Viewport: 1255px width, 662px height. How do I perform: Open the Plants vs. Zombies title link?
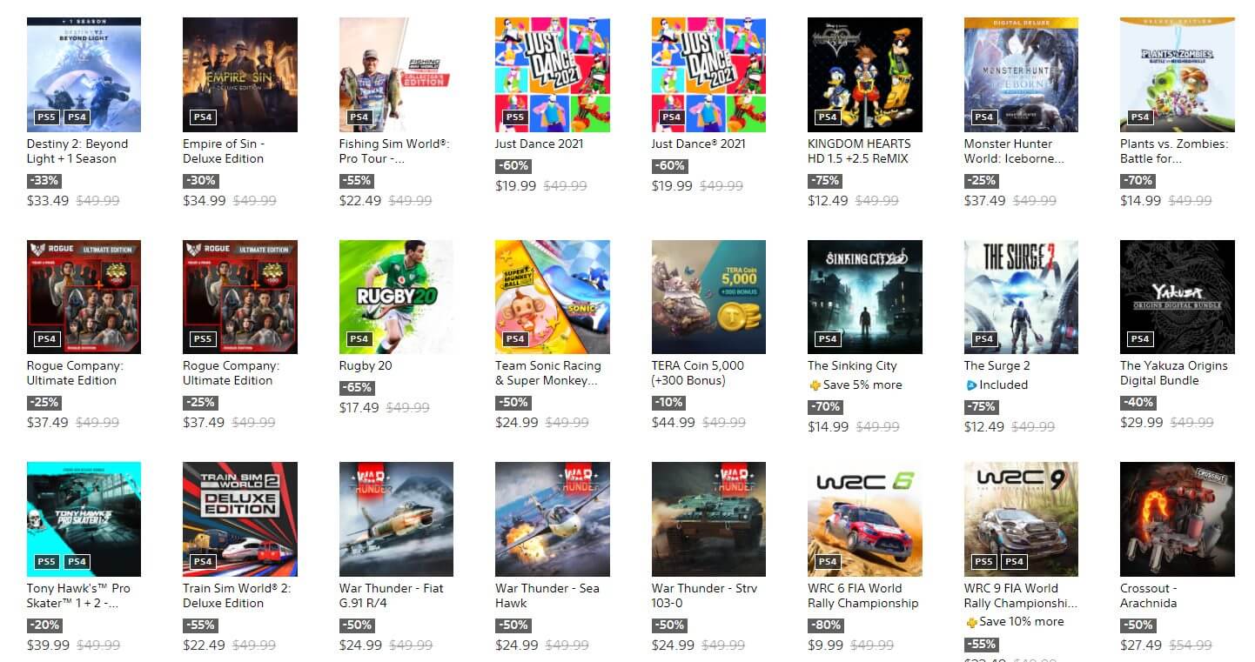[x=1174, y=151]
